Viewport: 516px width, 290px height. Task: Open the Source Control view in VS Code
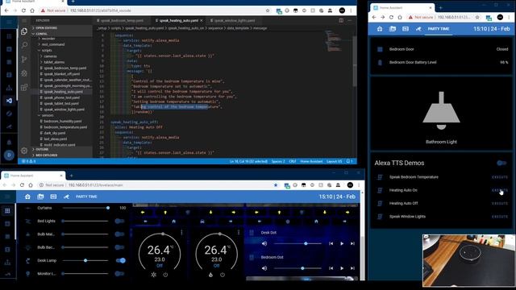coord(24,59)
